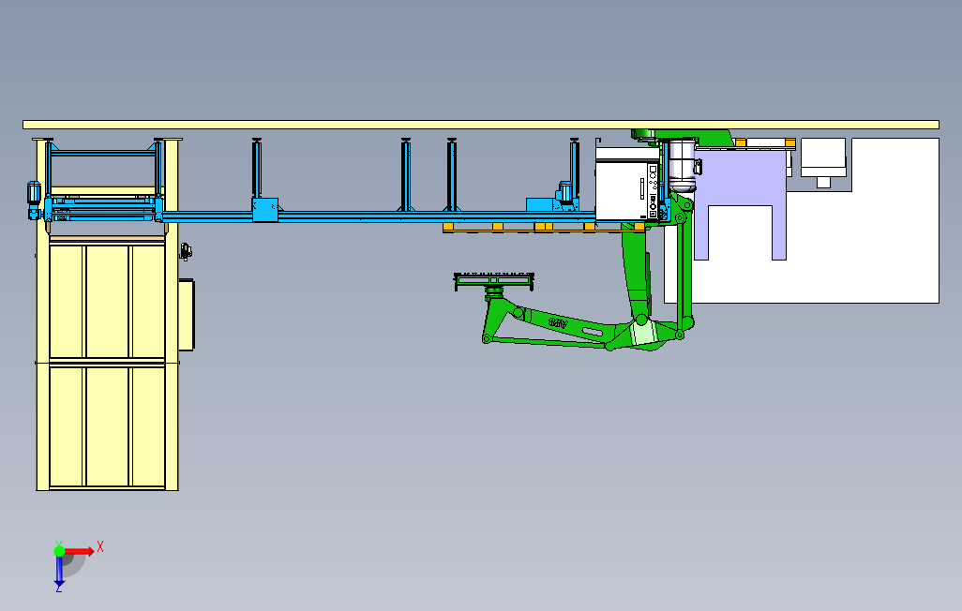The width and height of the screenshot is (962, 611).
Task: Select the robot's vertical green upper arm
Action: click(637, 270)
